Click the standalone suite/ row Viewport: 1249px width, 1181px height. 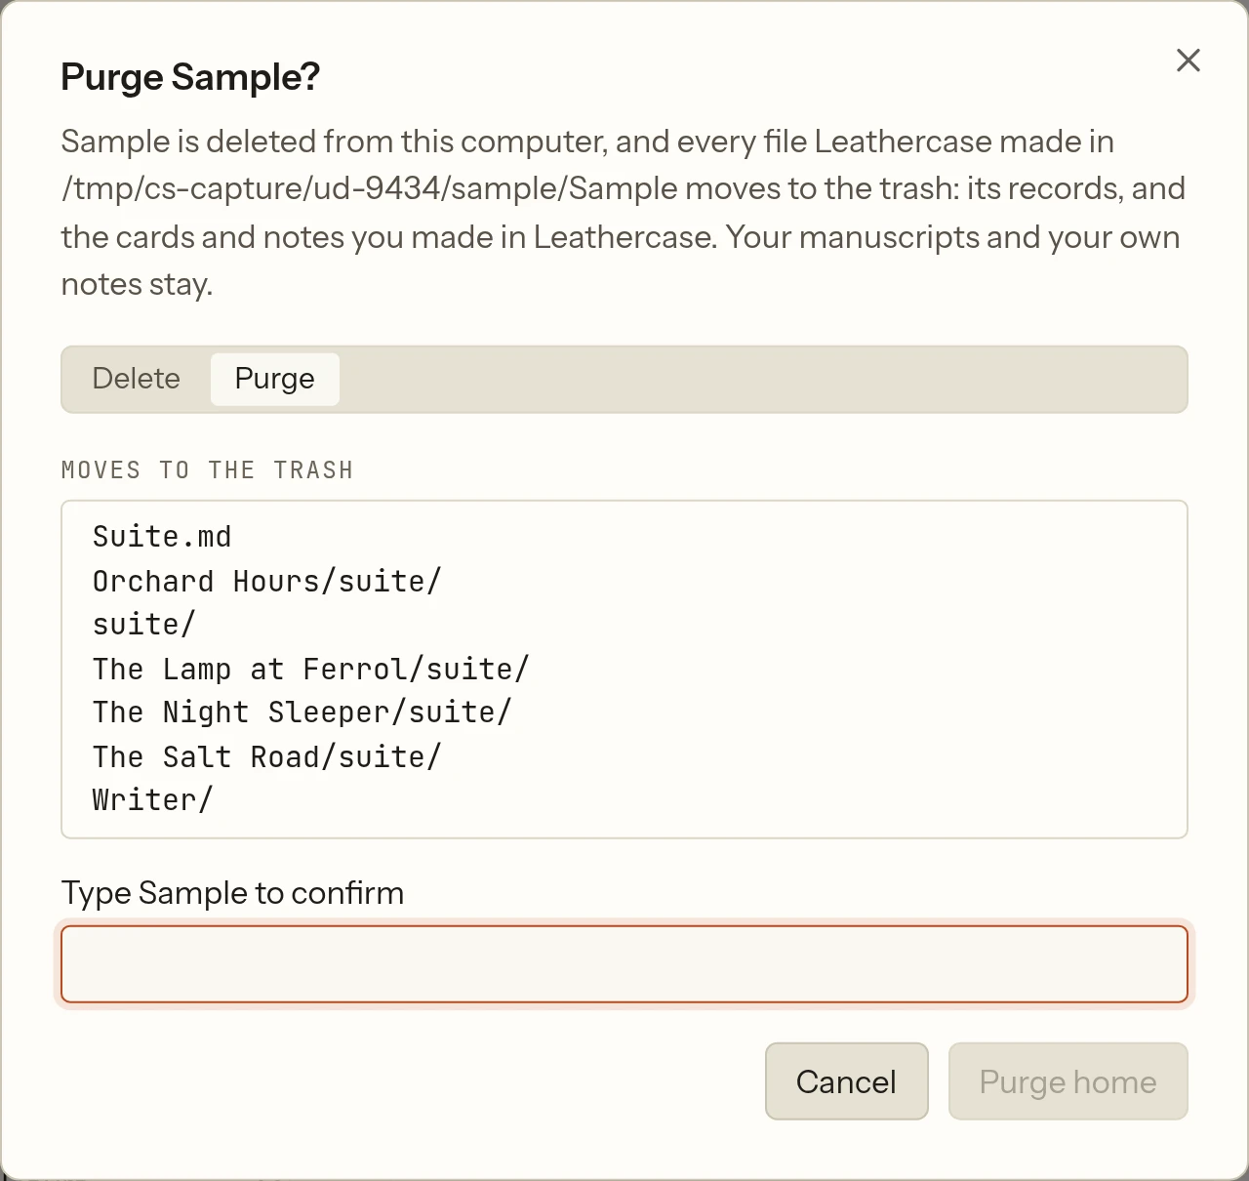pyautogui.click(x=144, y=625)
